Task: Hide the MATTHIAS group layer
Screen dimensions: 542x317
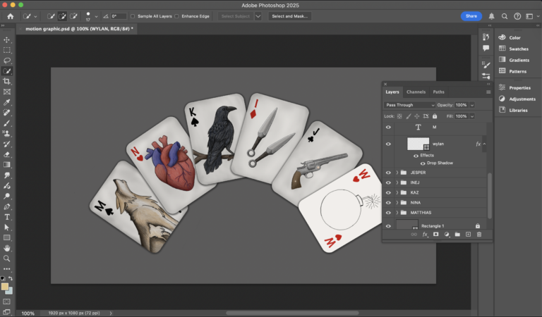Action: pyautogui.click(x=388, y=213)
